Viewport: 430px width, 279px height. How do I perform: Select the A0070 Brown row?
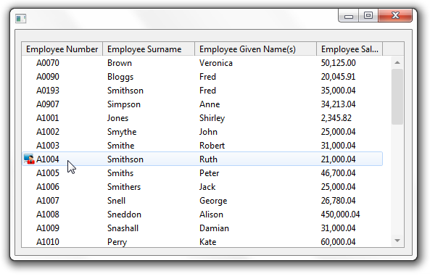click(x=202, y=63)
